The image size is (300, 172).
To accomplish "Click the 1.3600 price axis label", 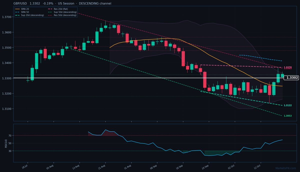I will 6,32.
